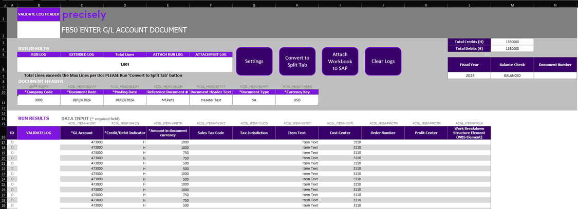Select the Company Code cell containing 3000
The width and height of the screenshot is (578, 209).
(x=39, y=100)
